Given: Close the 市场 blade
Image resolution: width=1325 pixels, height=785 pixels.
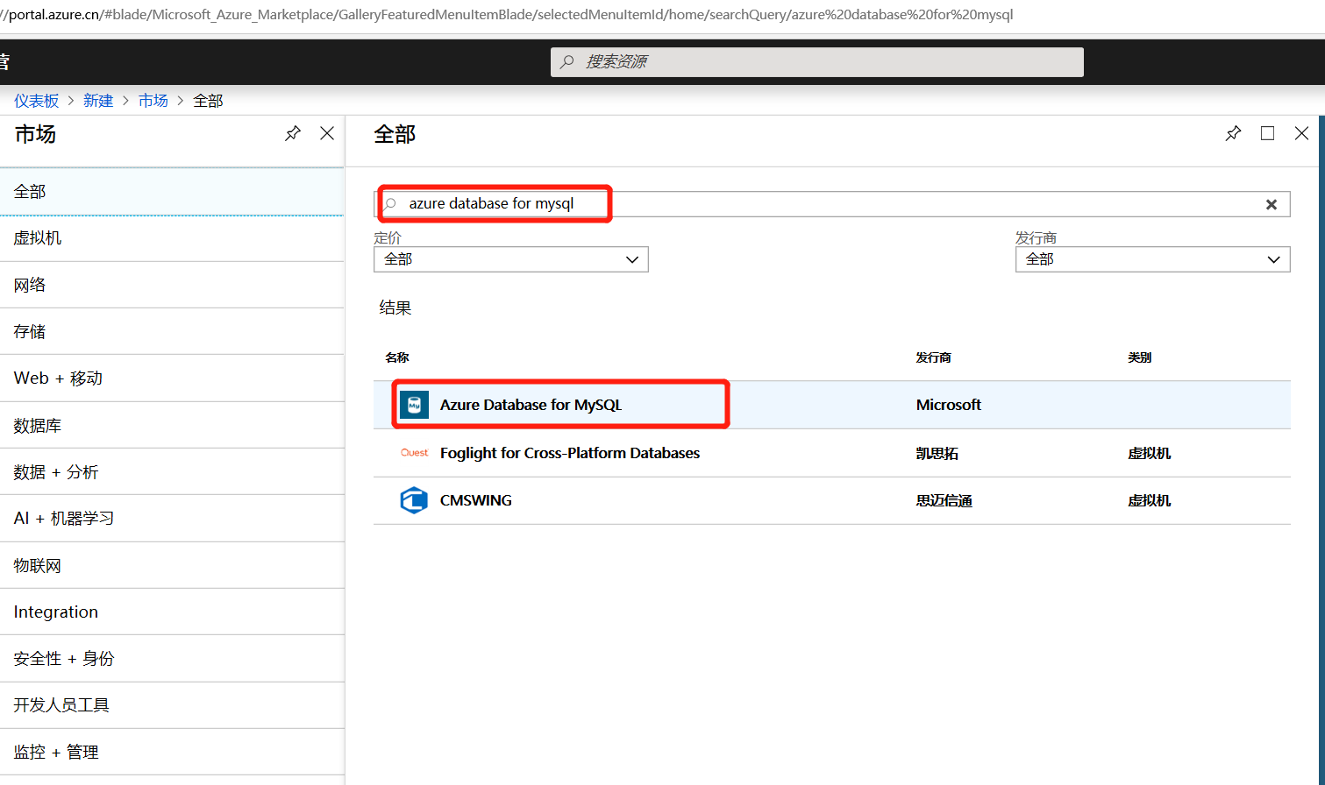Looking at the screenshot, I should (327, 133).
